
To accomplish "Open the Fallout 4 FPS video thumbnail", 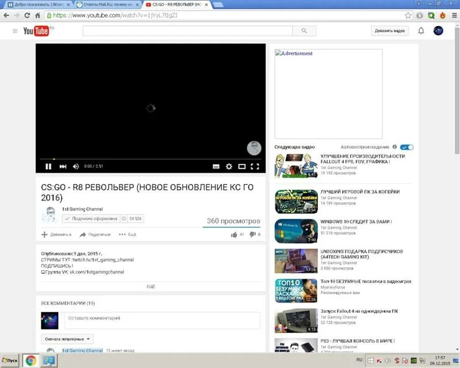I will tap(296, 166).
